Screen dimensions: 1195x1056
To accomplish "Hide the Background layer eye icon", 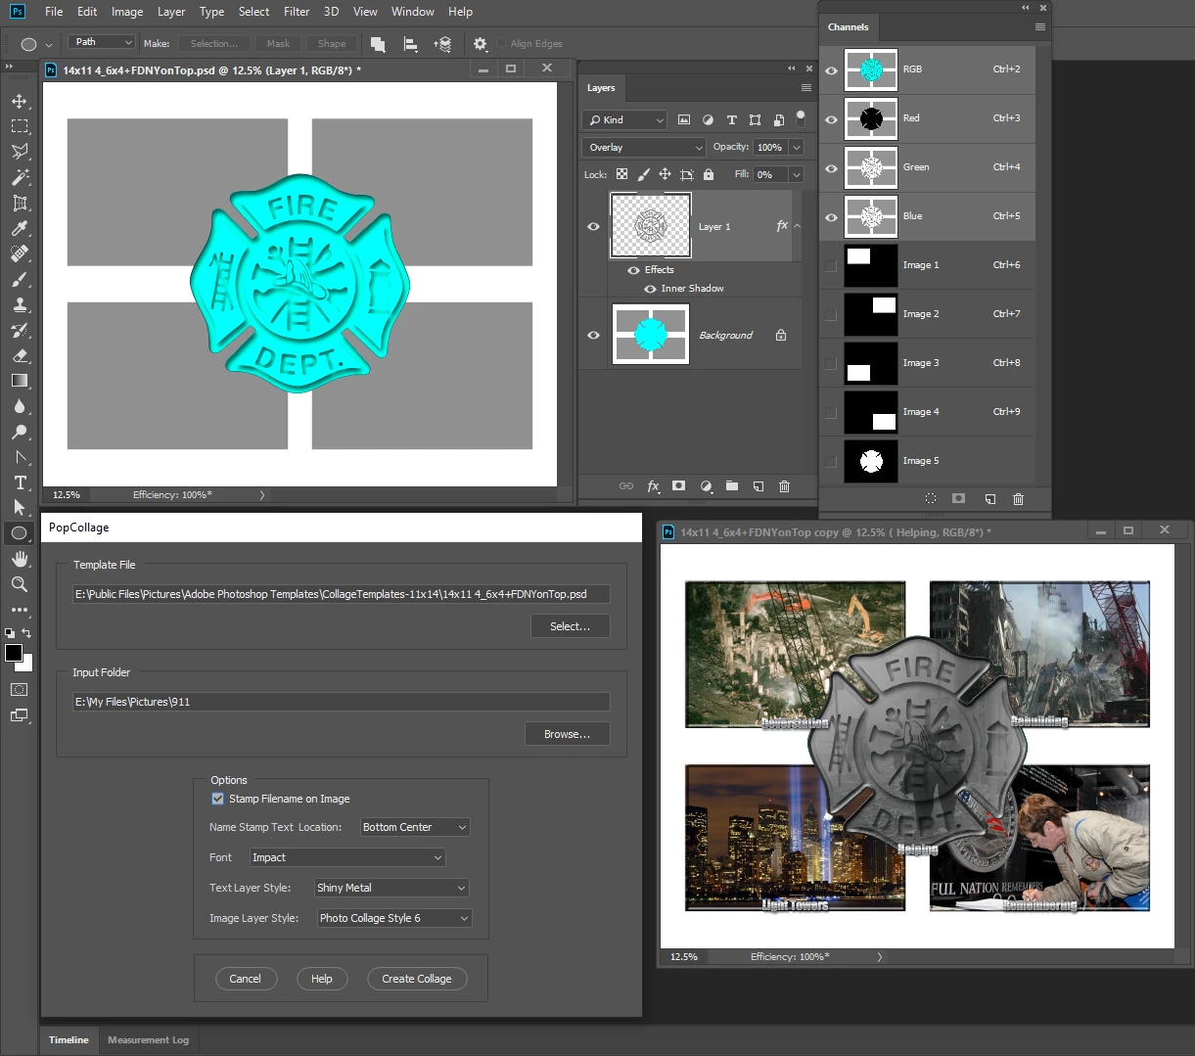I will point(593,335).
